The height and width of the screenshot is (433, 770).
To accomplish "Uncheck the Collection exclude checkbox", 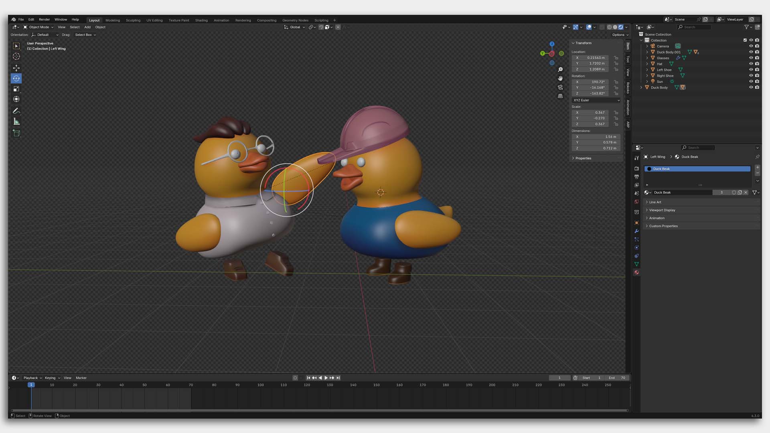I will [x=745, y=40].
